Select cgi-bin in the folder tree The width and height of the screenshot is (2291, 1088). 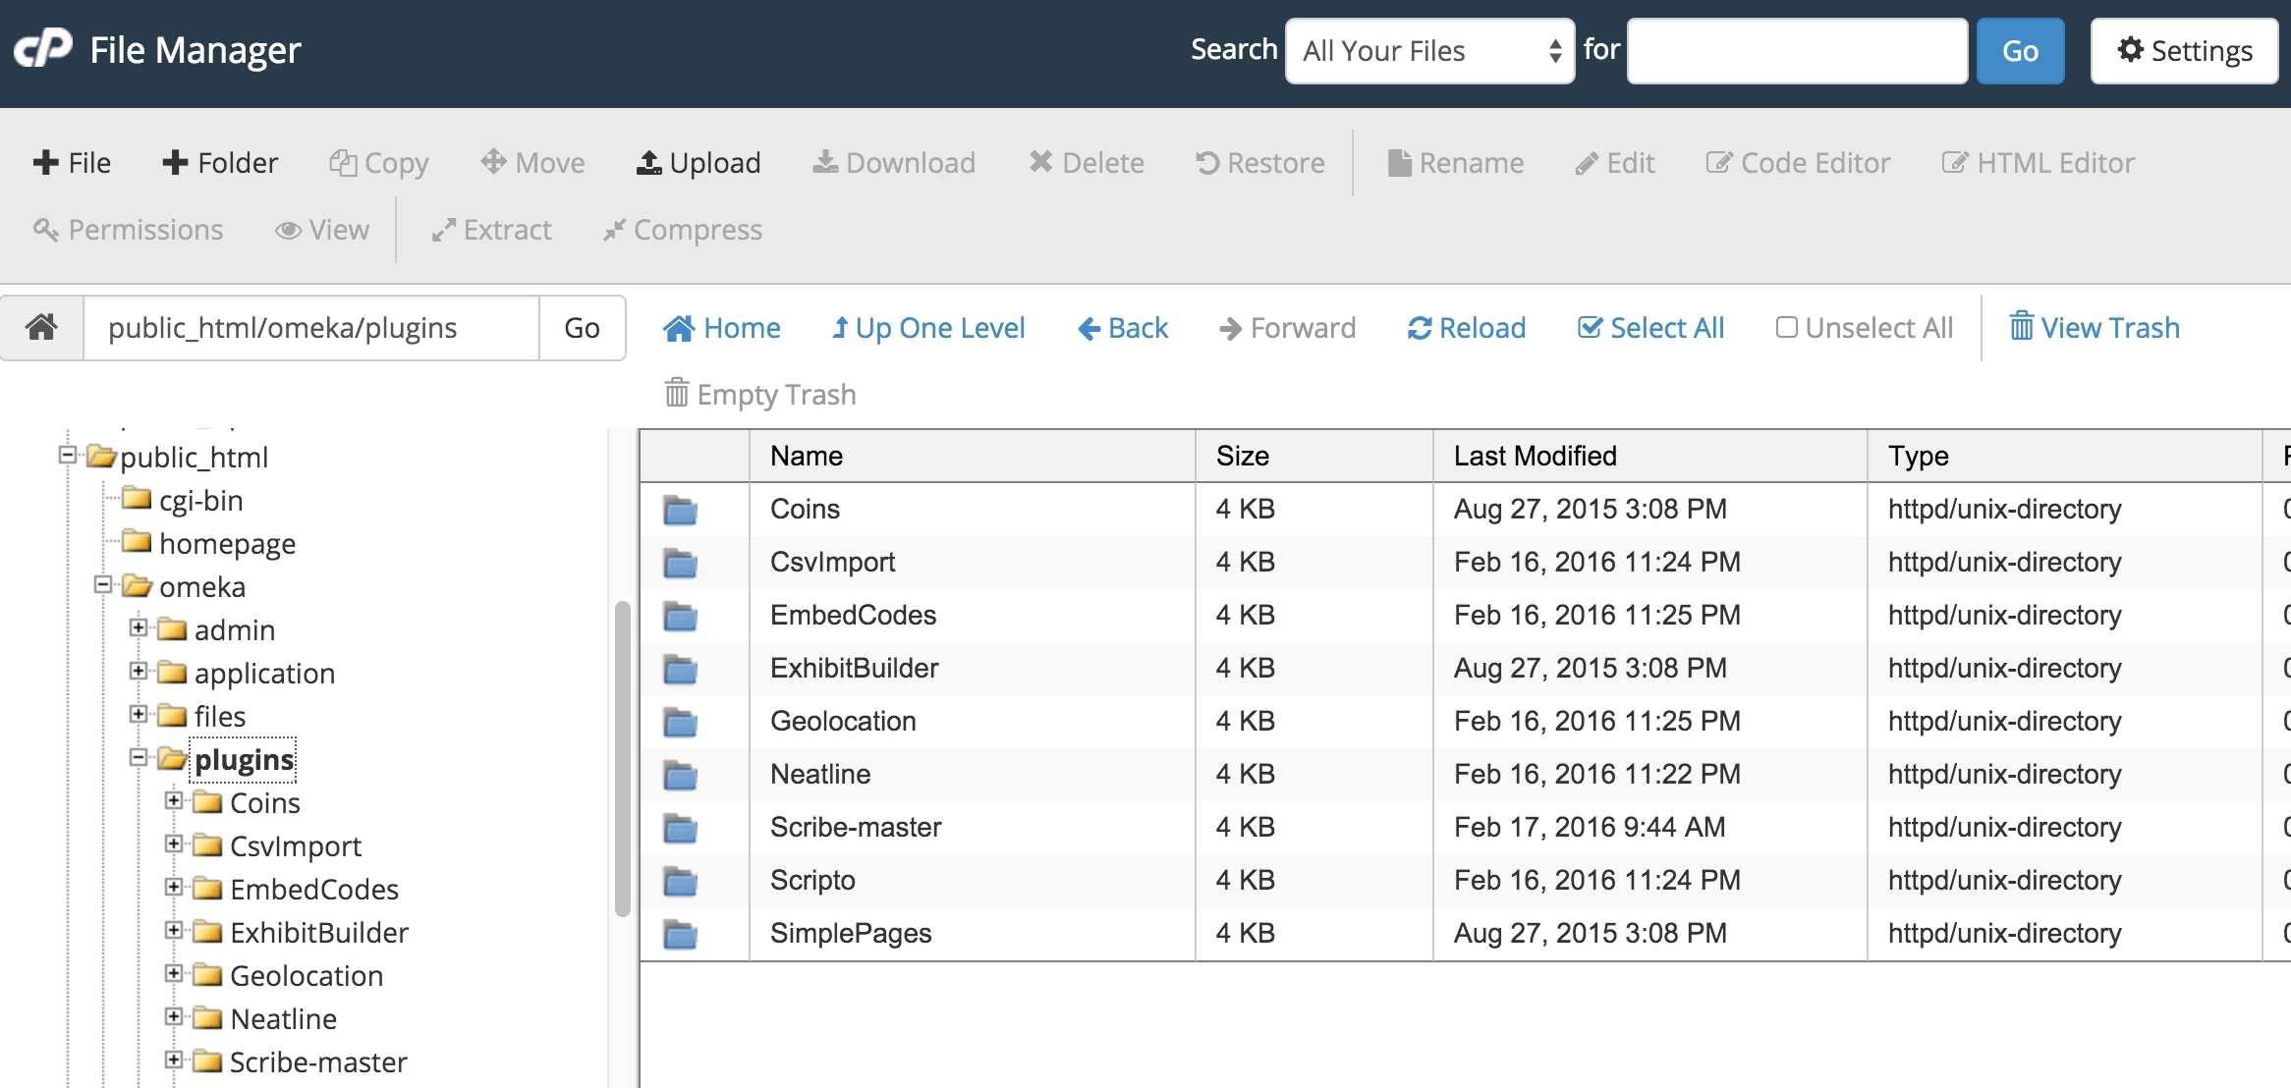pyautogui.click(x=200, y=501)
